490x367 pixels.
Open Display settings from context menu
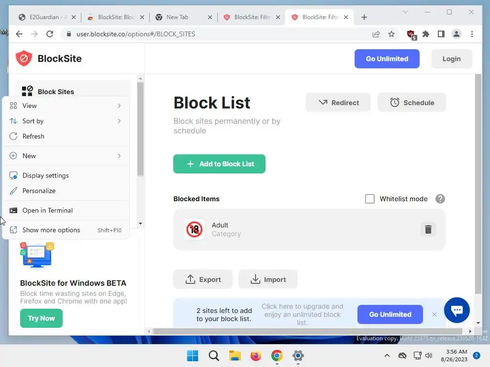[66, 175]
